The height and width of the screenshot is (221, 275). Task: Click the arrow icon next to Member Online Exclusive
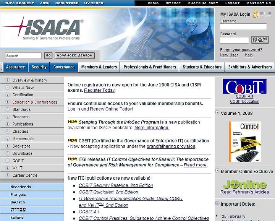click(217, 171)
